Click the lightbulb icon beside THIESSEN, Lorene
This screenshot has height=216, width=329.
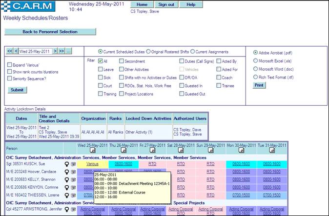point(66,195)
